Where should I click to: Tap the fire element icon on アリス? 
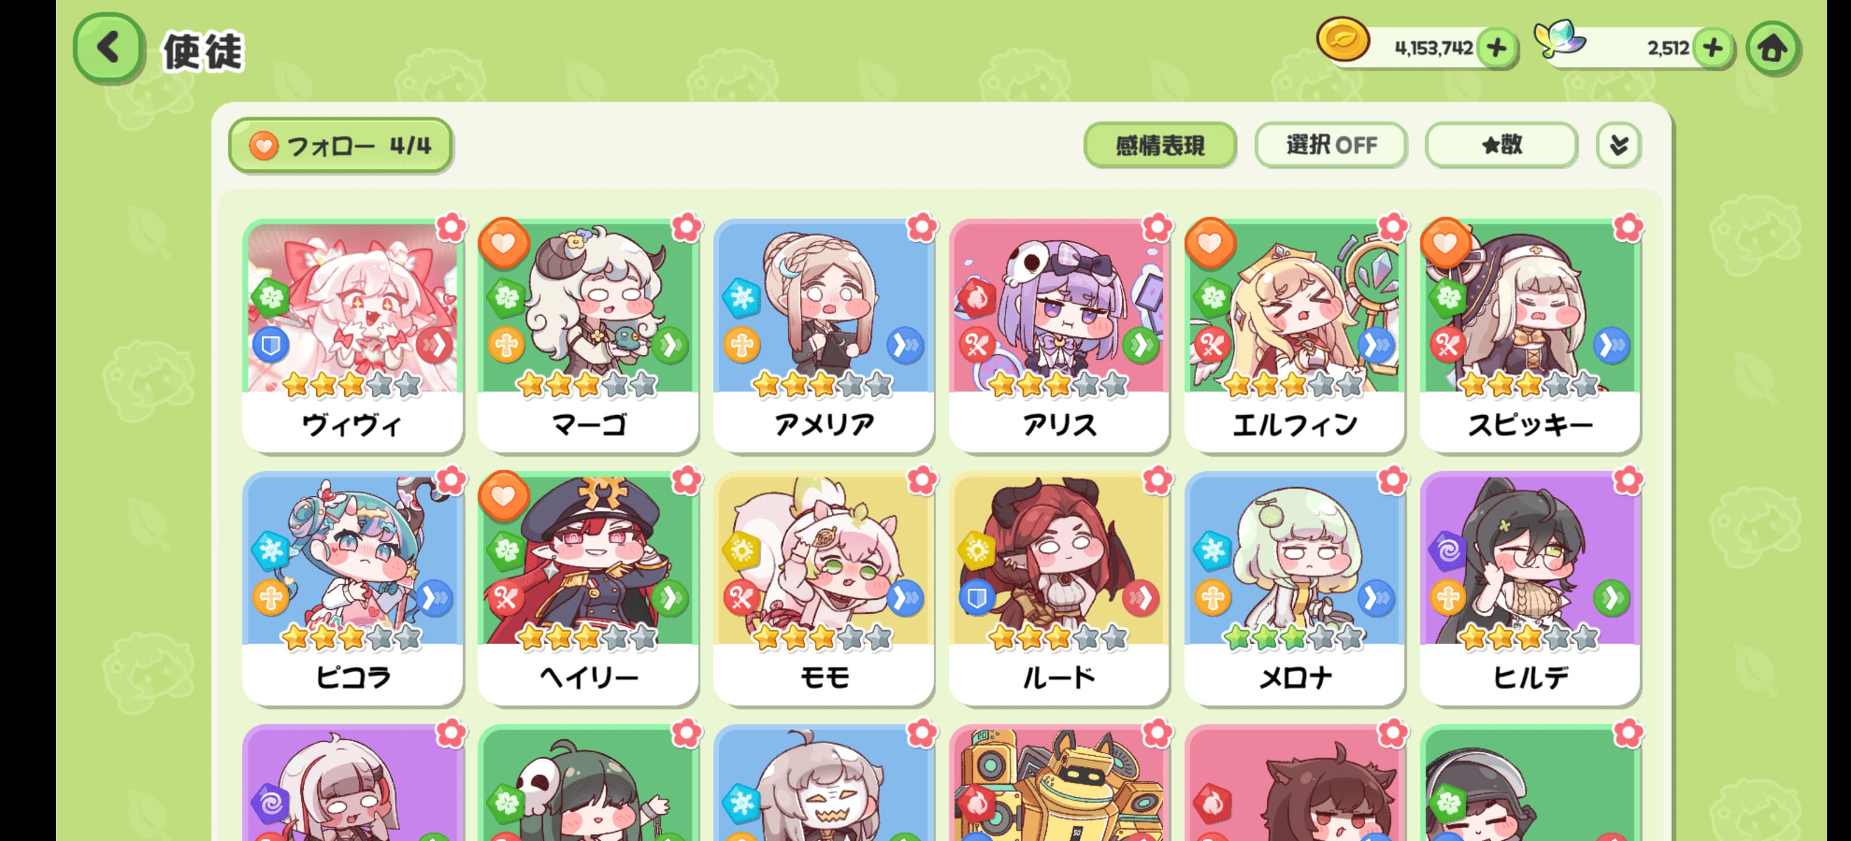(976, 297)
